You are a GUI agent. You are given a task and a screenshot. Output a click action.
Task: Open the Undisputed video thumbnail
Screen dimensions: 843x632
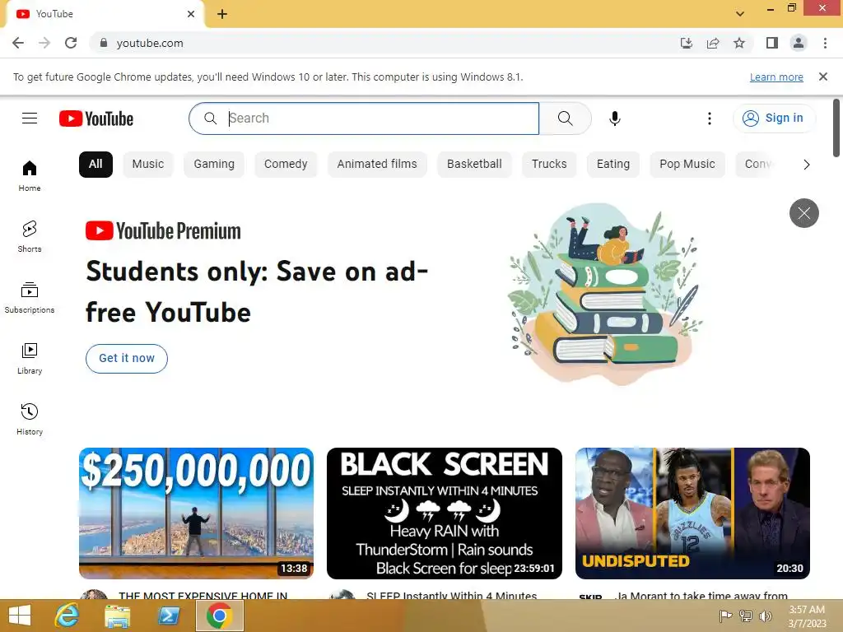pos(692,513)
